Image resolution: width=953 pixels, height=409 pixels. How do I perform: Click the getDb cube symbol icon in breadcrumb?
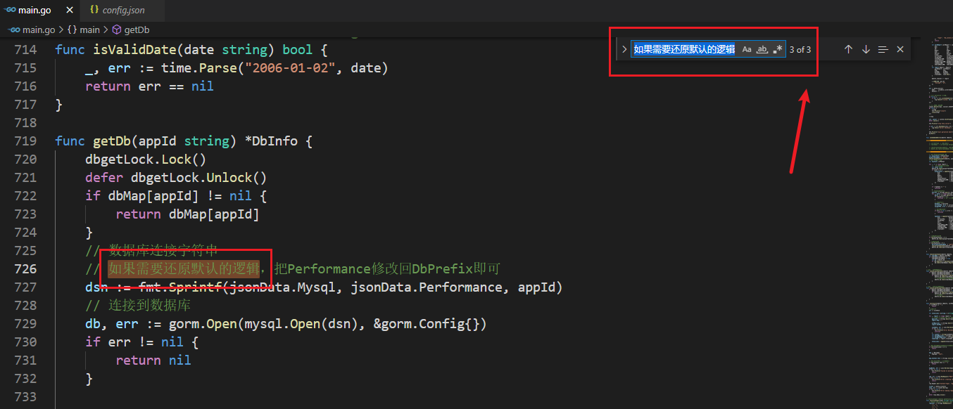click(117, 30)
